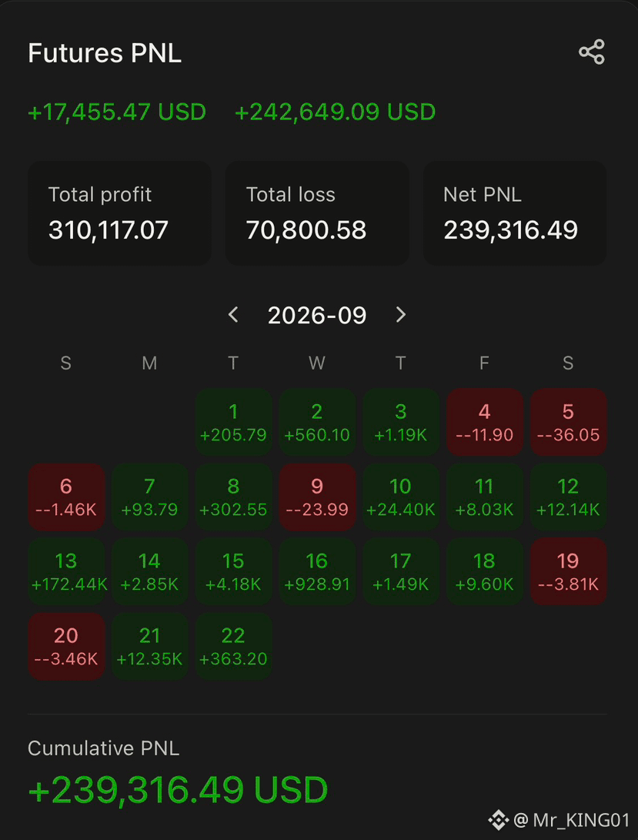638x840 pixels.
Task: Click the +242,649.09 USD figure
Action: 336,112
